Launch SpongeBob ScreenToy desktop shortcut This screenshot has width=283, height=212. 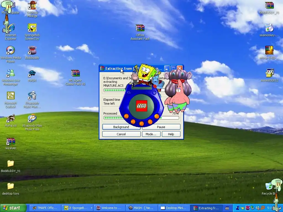(x=32, y=32)
